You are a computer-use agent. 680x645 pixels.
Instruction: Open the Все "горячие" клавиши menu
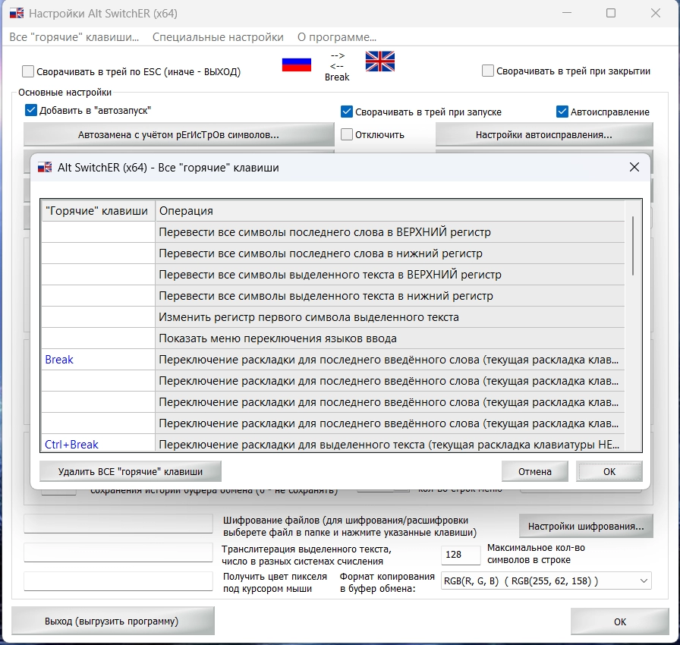pos(74,37)
